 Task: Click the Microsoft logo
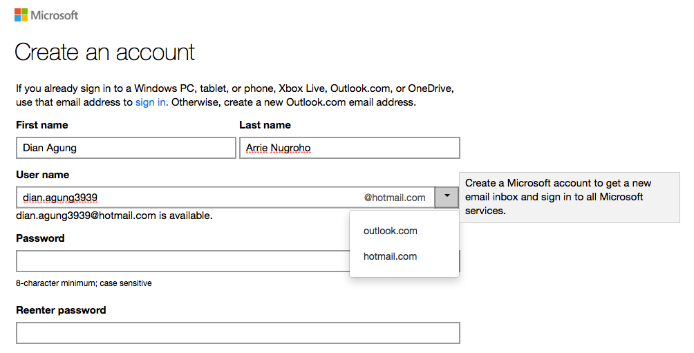tap(46, 15)
